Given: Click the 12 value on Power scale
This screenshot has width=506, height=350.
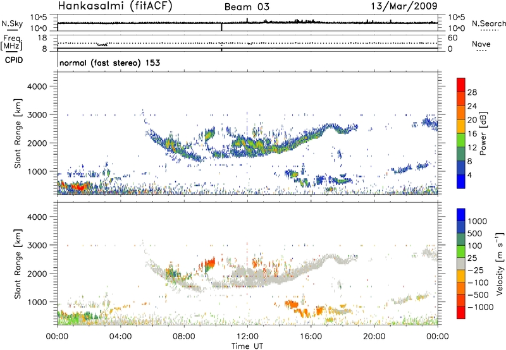Looking at the screenshot, I should (472, 148).
